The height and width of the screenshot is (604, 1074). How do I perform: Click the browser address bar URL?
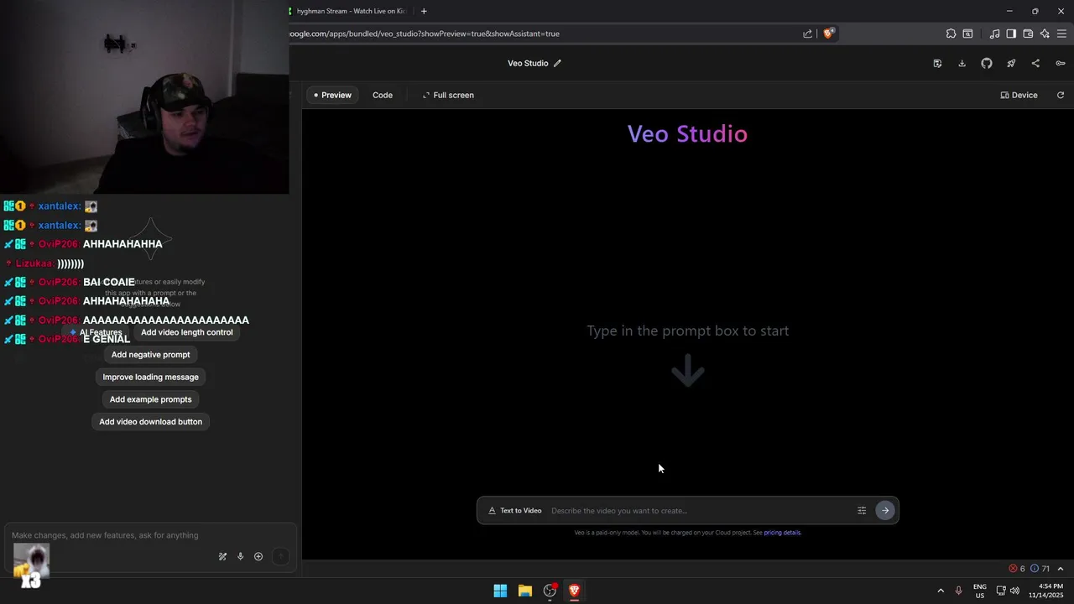click(x=425, y=34)
